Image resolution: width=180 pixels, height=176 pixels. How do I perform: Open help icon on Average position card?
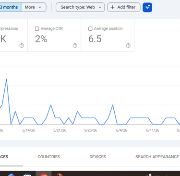point(128,46)
